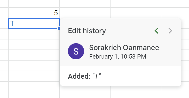Image resolution: width=189 pixels, height=98 pixels.
Task: Select the empty cell directly above the 5
Action: click(34, 4)
